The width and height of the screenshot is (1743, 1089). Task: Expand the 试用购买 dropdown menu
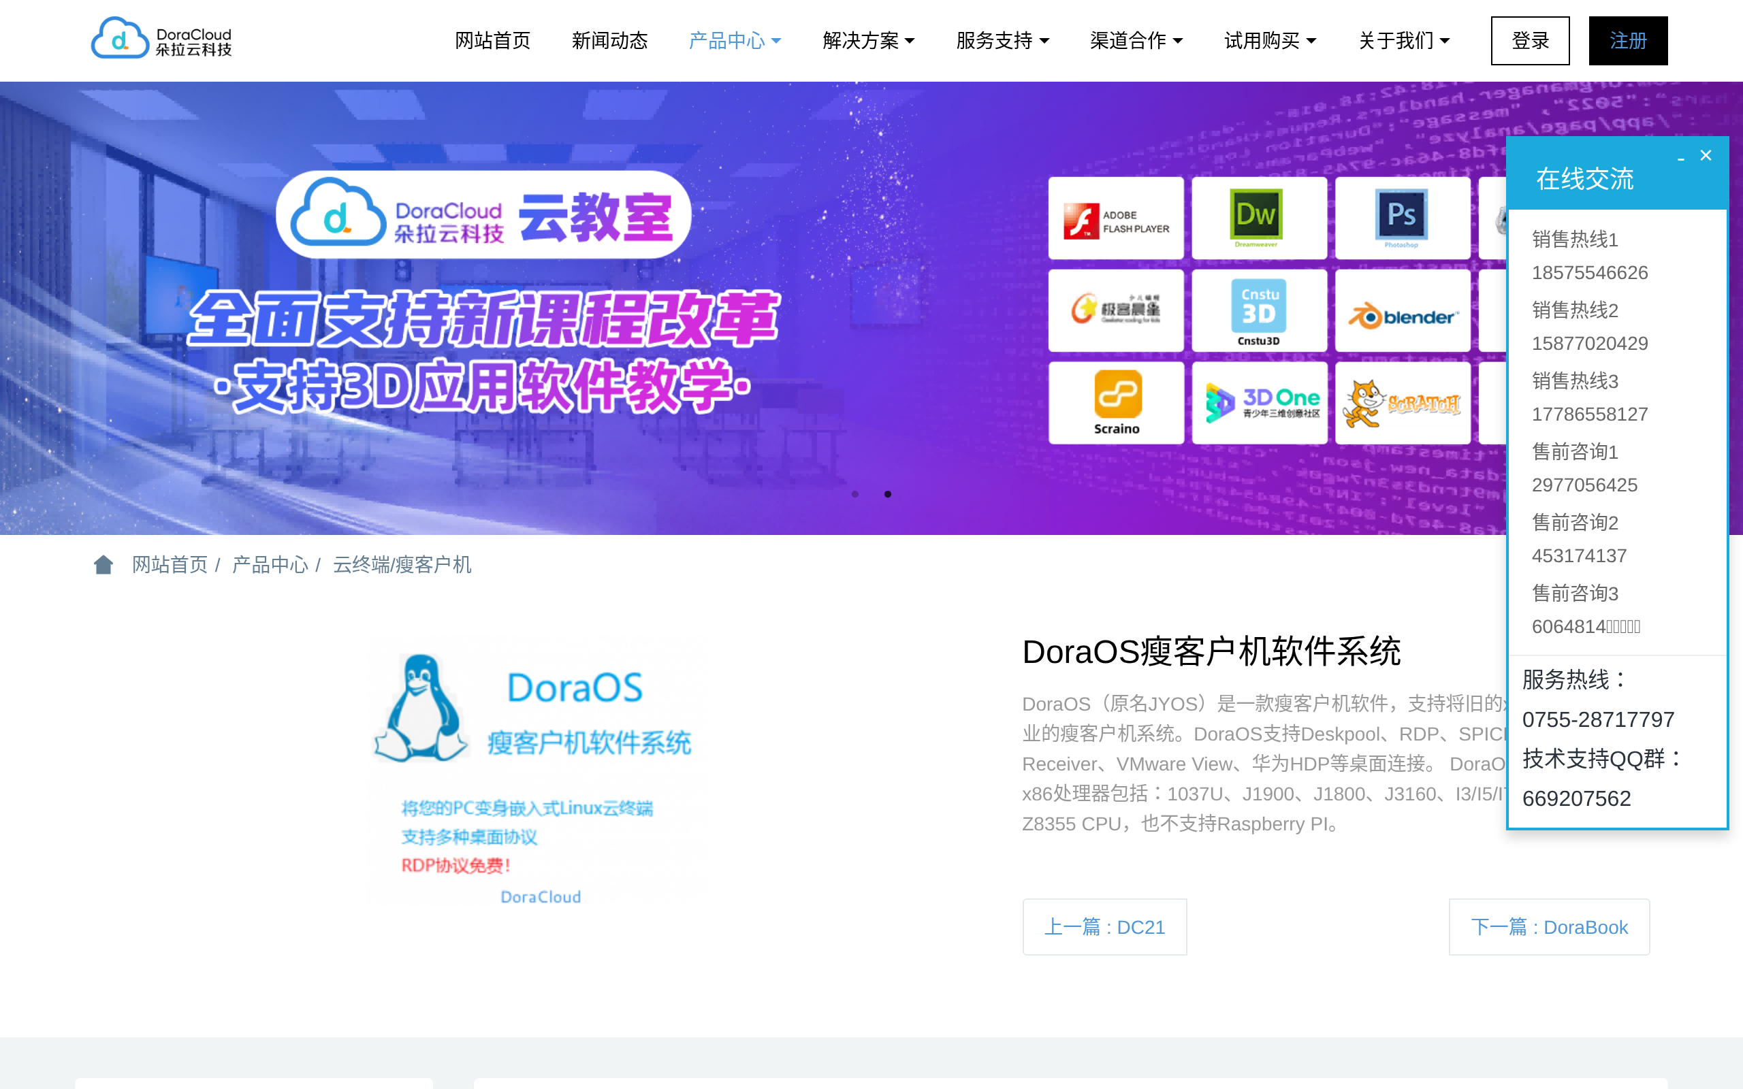[1270, 41]
